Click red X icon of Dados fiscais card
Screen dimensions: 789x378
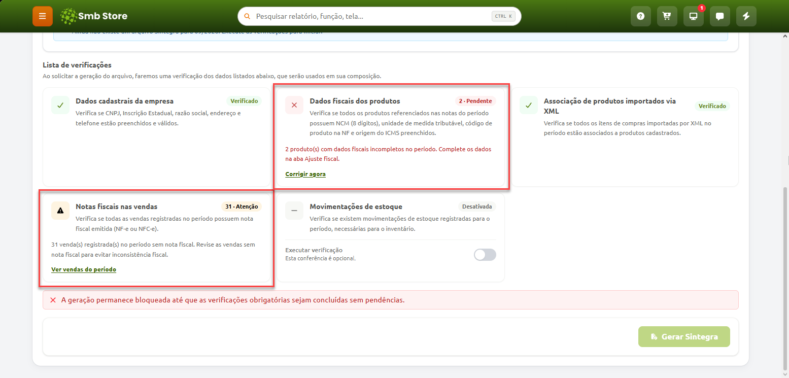pyautogui.click(x=294, y=105)
